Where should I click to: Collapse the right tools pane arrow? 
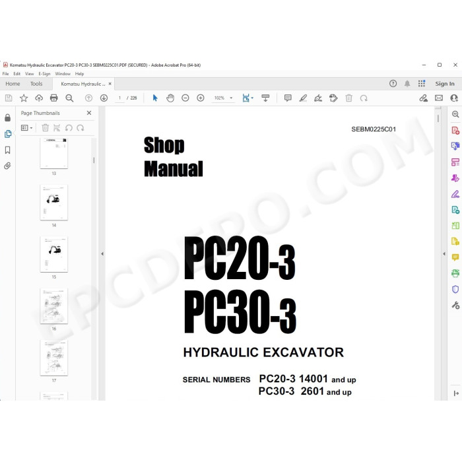click(x=444, y=253)
